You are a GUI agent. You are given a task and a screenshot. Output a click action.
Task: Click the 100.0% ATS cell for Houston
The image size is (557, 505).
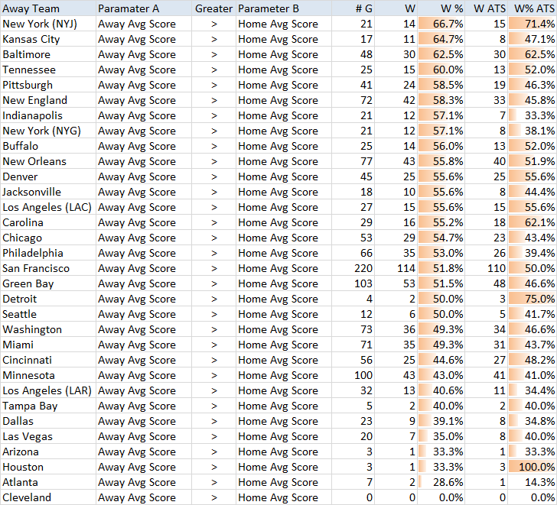click(x=533, y=466)
